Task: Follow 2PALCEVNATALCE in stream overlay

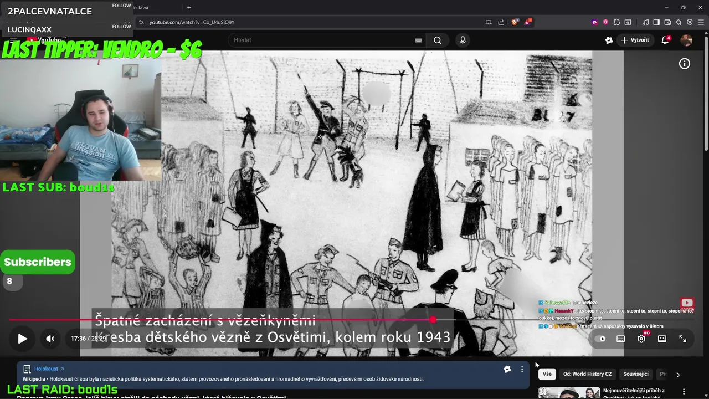Action: pyautogui.click(x=122, y=6)
